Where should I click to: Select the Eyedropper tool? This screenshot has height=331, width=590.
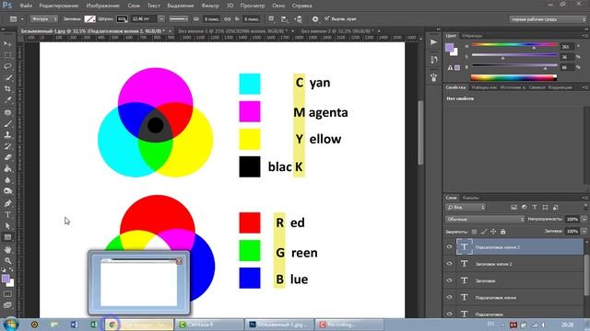point(7,100)
